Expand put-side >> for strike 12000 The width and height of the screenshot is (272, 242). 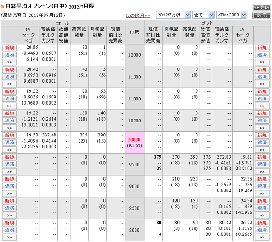262,62
